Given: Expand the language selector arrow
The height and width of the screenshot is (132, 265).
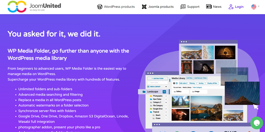Looking at the screenshot, I should (259, 7).
